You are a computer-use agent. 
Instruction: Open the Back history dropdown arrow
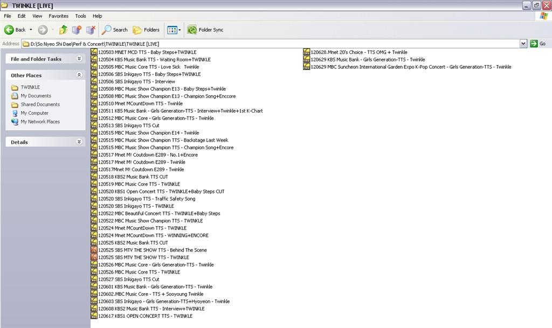pyautogui.click(x=31, y=30)
